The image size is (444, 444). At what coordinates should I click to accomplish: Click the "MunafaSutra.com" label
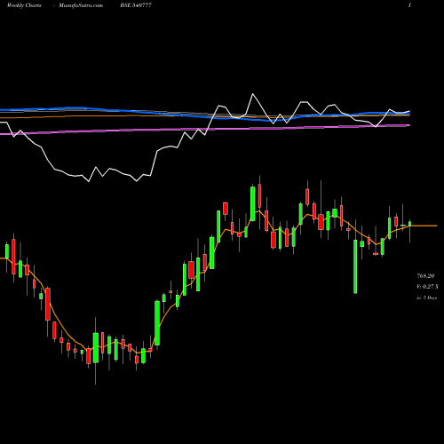click(81, 5)
